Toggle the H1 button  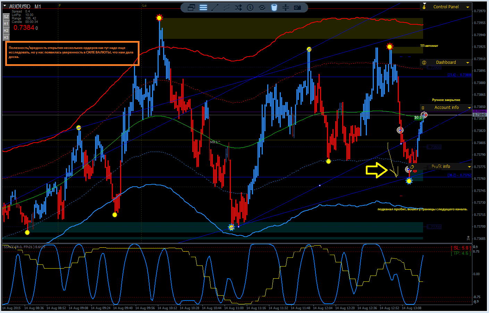coord(6,24)
